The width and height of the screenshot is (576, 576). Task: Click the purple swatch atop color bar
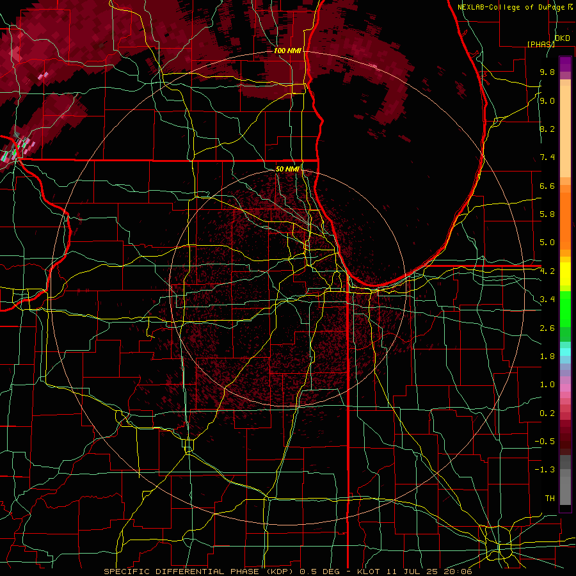point(565,64)
